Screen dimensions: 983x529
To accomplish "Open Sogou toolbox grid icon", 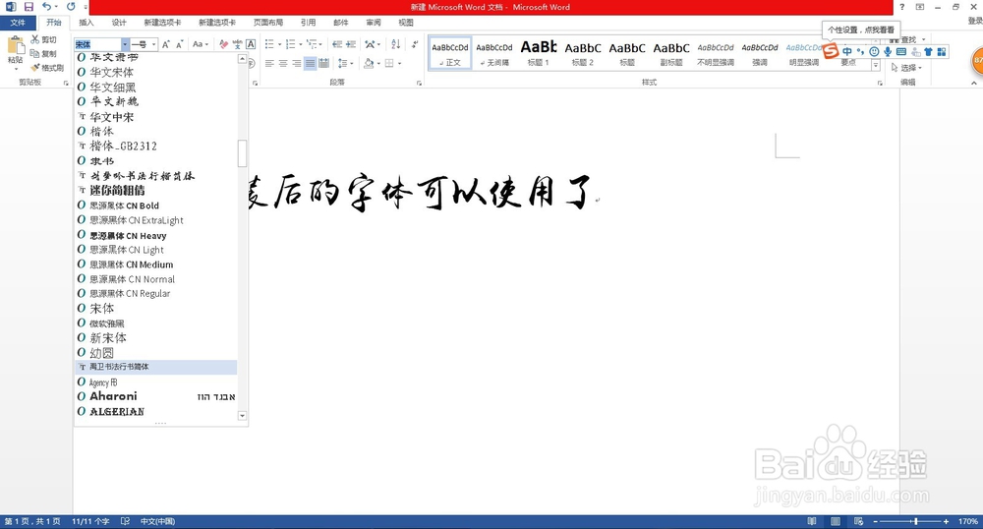I will click(942, 51).
